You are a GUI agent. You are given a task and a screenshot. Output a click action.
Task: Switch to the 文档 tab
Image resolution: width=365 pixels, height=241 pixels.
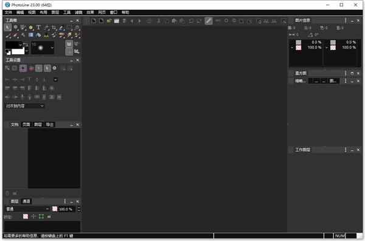pos(15,125)
